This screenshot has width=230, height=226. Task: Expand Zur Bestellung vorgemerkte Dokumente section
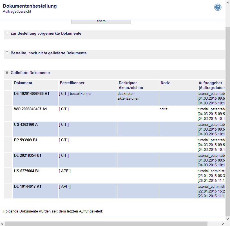coord(7,33)
